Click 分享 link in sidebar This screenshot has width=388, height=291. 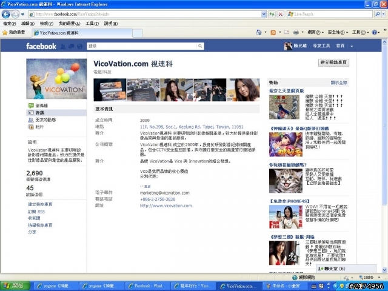[x=32, y=232]
